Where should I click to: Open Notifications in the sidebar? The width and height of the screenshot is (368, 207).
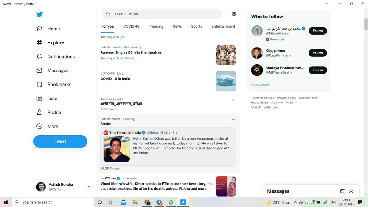[56, 56]
